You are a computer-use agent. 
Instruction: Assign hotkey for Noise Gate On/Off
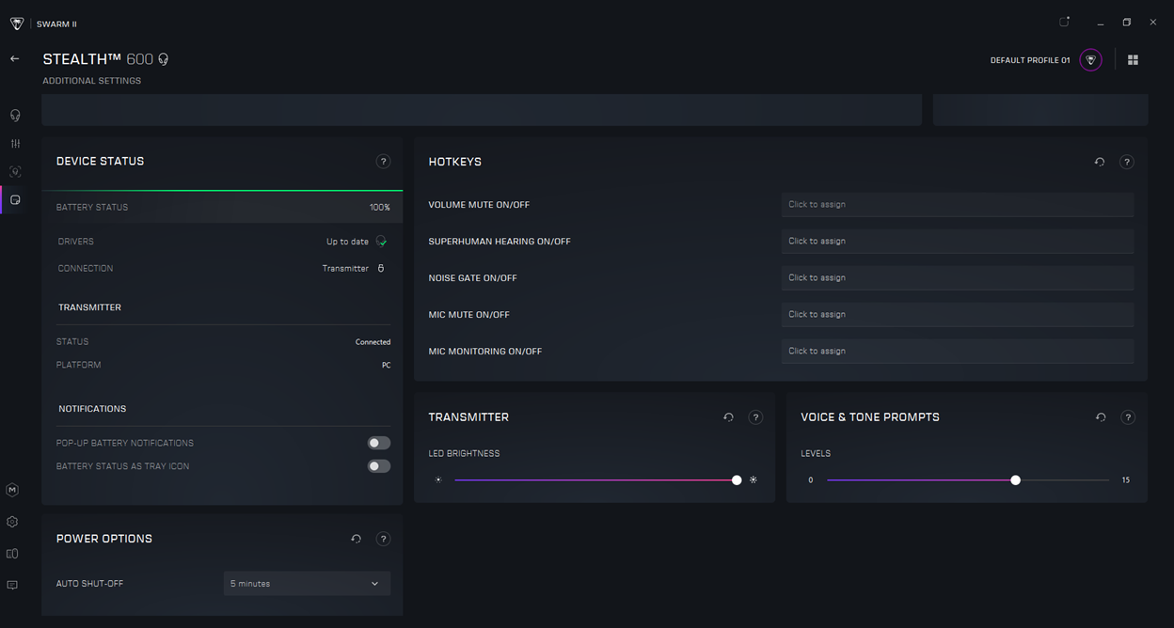[958, 277]
